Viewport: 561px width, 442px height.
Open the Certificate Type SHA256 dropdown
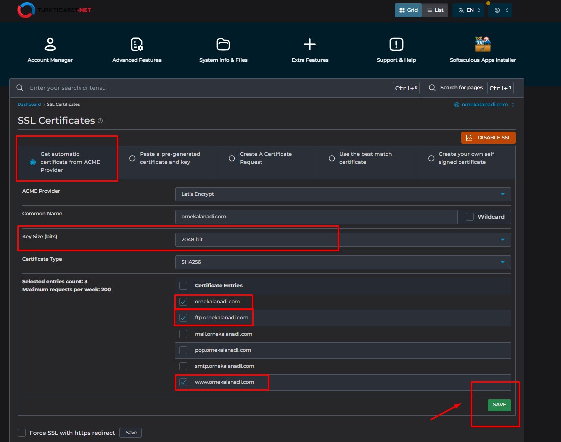tap(343, 262)
